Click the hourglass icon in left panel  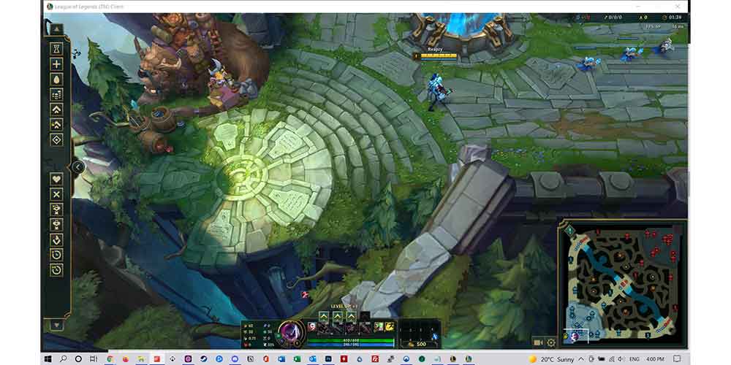click(x=56, y=48)
